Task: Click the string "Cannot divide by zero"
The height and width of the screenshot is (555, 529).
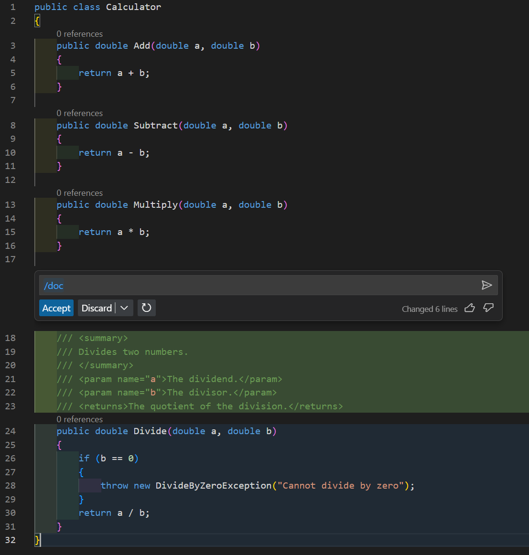Action: click(x=341, y=486)
